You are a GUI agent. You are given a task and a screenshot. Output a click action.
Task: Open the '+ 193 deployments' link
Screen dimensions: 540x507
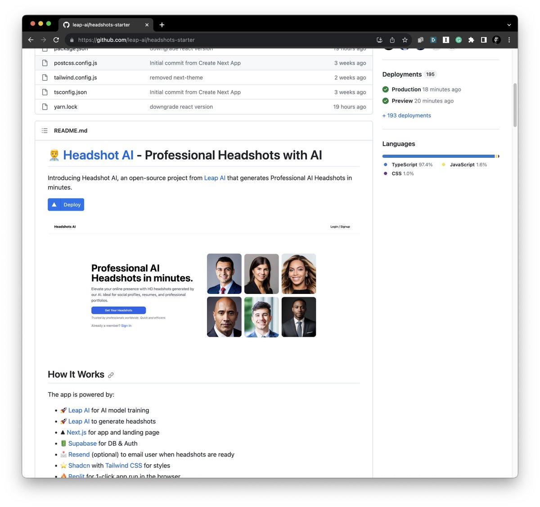pos(407,116)
